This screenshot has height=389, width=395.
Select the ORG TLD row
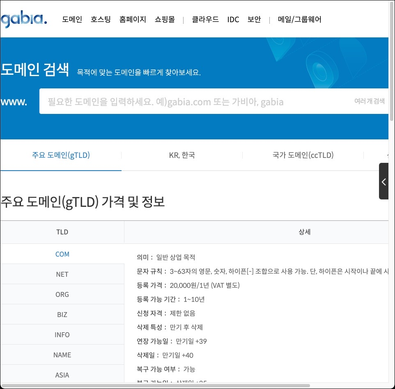(62, 294)
